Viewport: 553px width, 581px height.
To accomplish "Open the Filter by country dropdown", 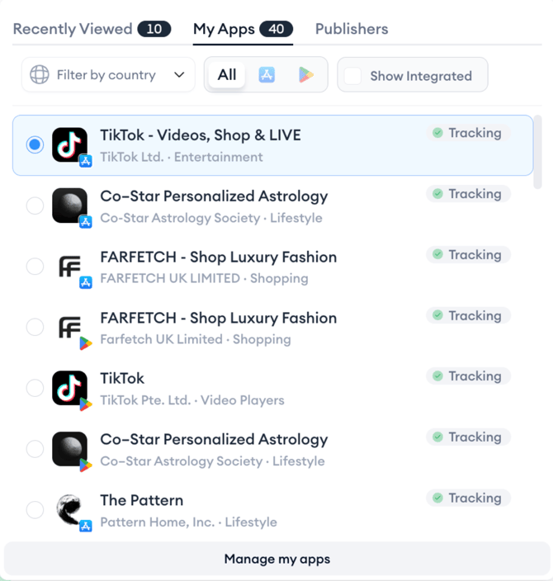I will (108, 74).
